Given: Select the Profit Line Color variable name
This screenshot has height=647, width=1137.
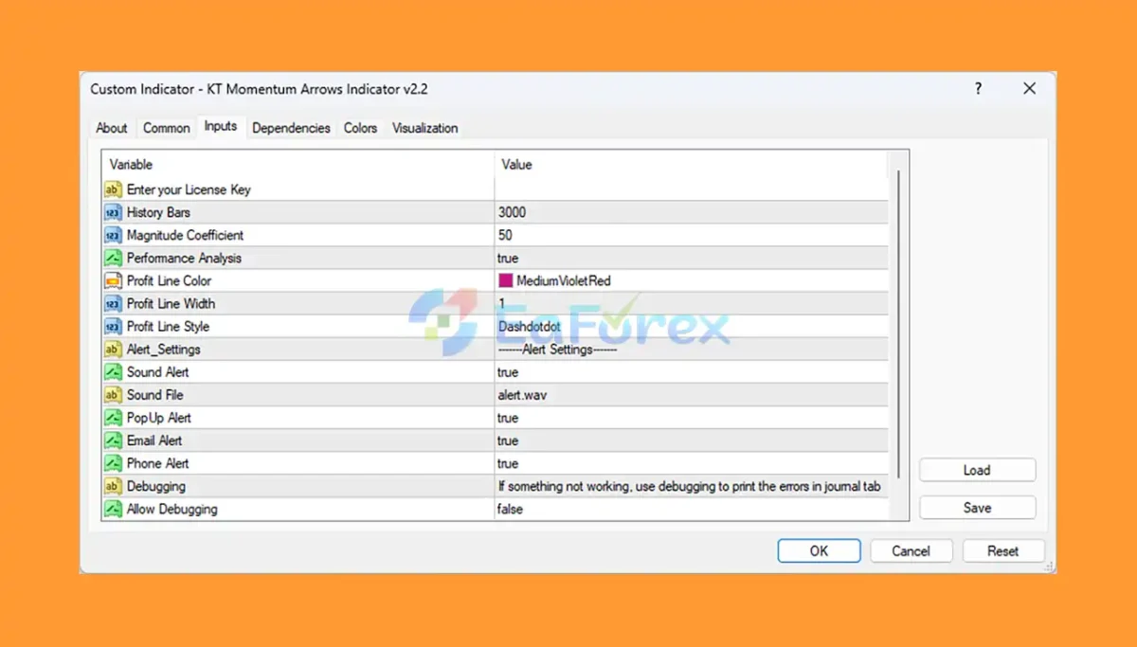Looking at the screenshot, I should (x=170, y=280).
